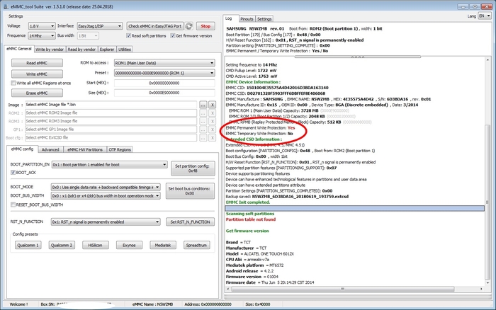Viewport: 496px width, 310px height.
Task: Open the BOOT_MODE dropdown
Action: pos(106,187)
